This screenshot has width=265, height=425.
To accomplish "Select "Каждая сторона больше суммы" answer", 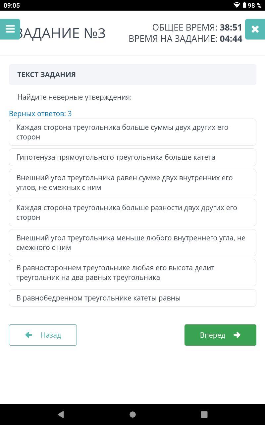I will click(132, 132).
